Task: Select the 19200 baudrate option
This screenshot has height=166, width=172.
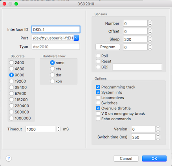Action: pos(11,81)
